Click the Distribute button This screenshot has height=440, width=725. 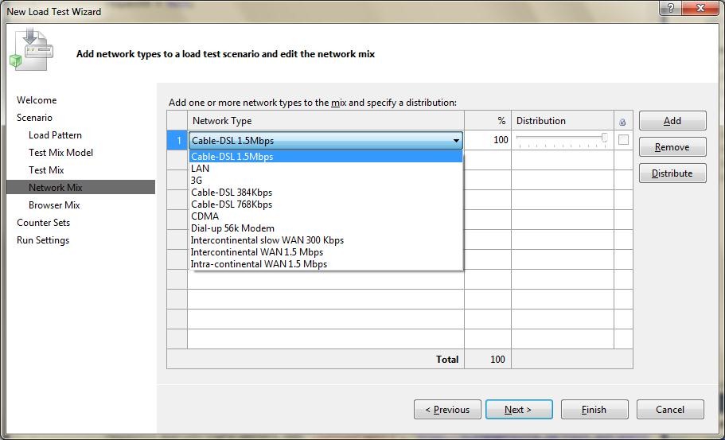tap(672, 173)
